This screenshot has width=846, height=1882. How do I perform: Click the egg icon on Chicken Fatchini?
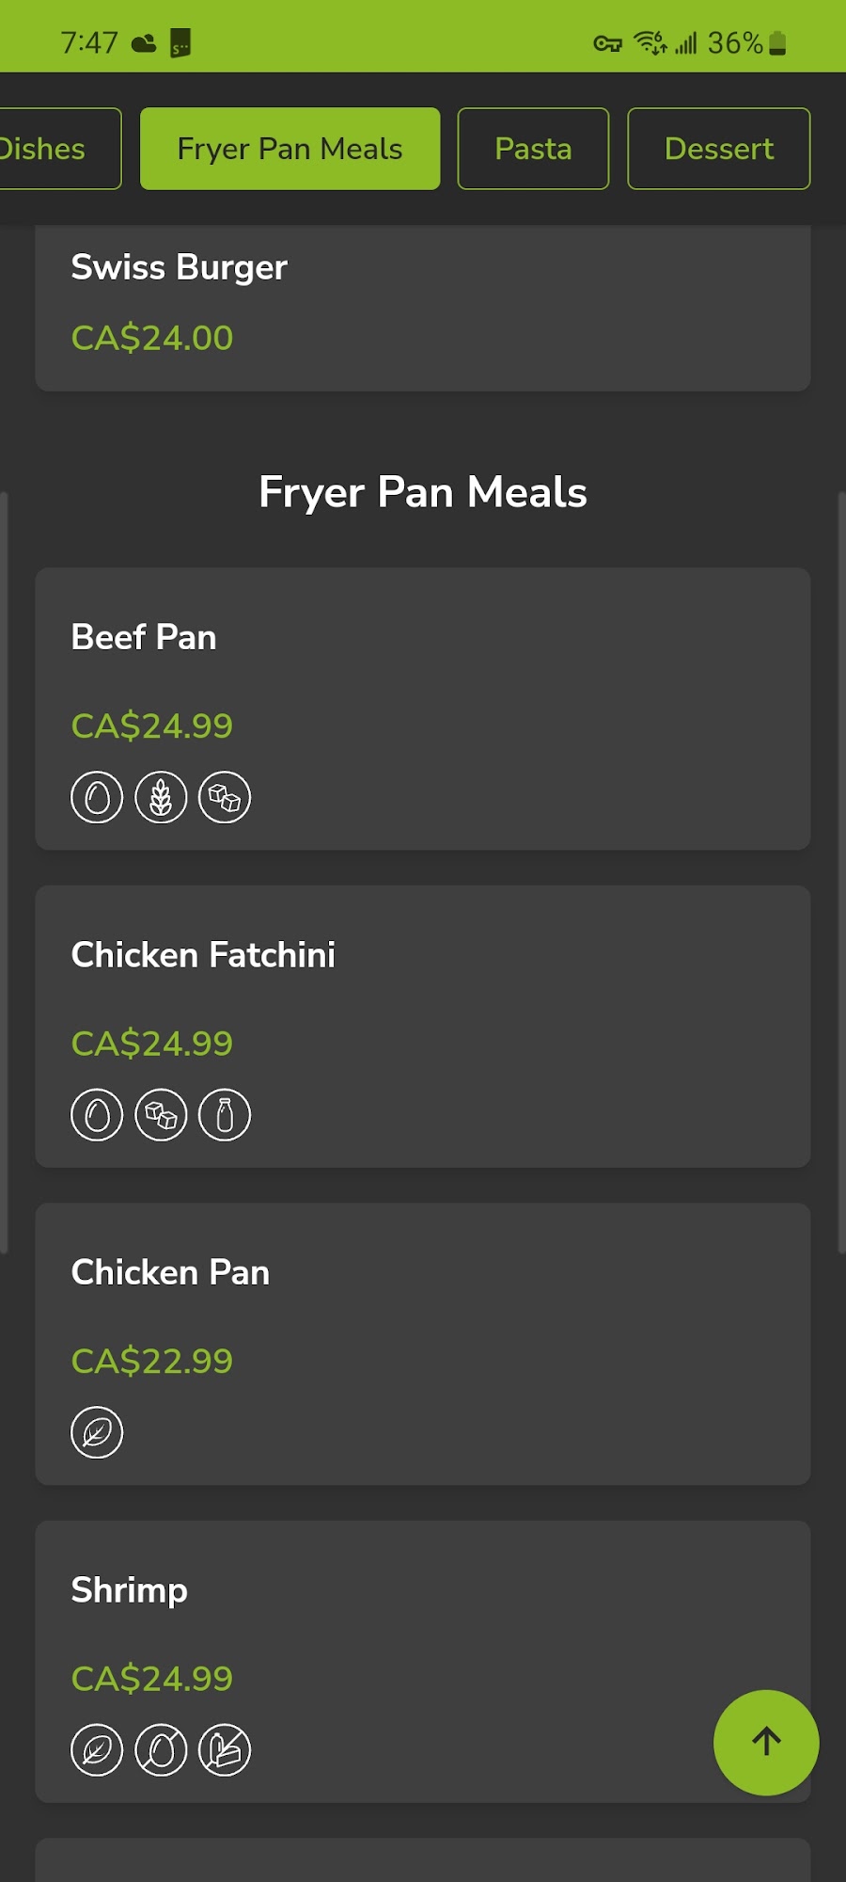[x=96, y=1114]
